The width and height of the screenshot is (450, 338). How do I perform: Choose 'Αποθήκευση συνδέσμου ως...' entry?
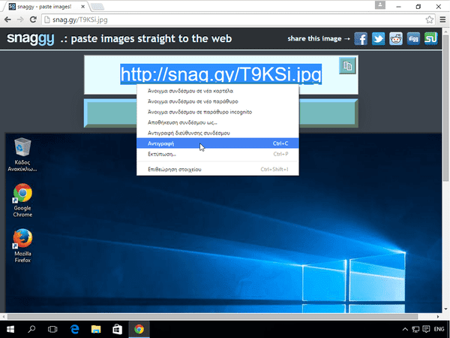click(217, 122)
